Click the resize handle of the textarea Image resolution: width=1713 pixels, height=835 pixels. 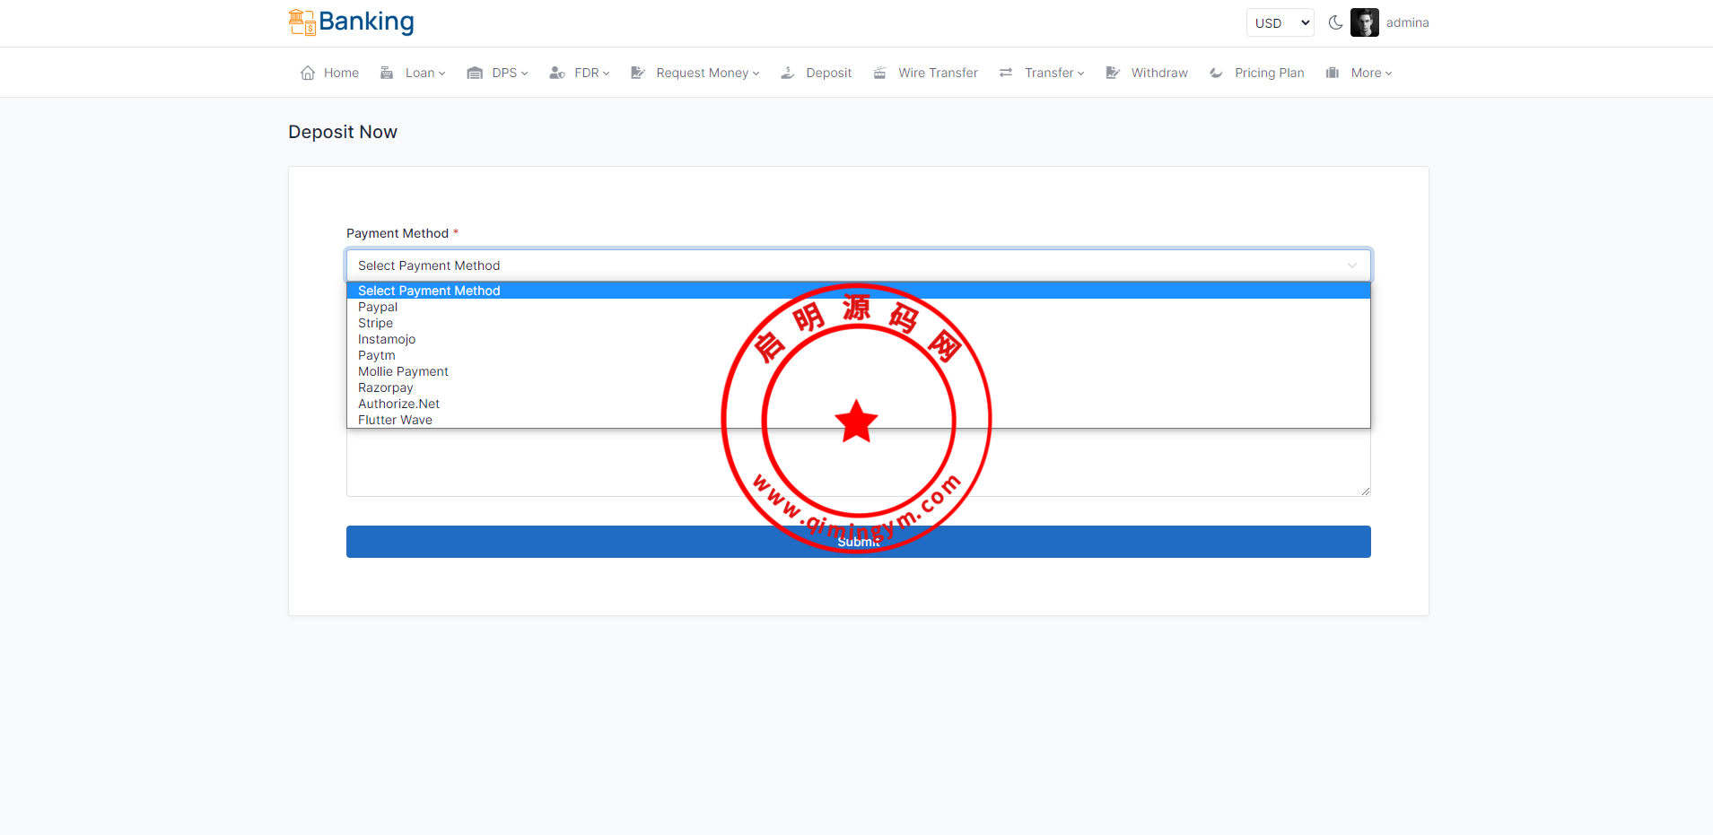[1365, 491]
